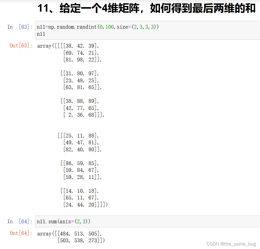Click the output row '[[31, 80, 97],'
The image size is (260, 249).
pyautogui.click(x=80, y=73)
